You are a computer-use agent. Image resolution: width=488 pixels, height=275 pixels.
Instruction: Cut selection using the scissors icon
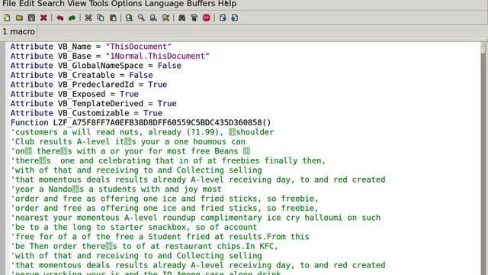[x=88, y=18]
